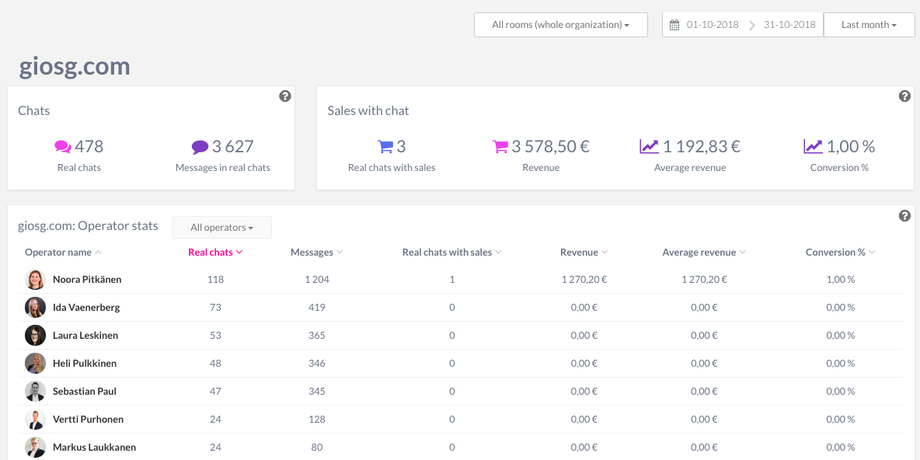Click the Average revenue trend chart icon
920x460 pixels.
pyautogui.click(x=649, y=146)
